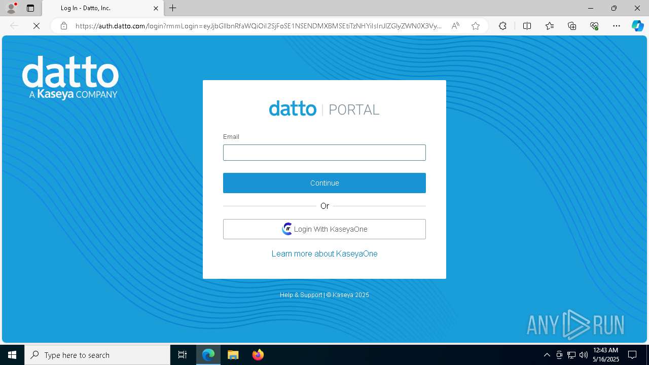This screenshot has width=649, height=365.
Task: Open Settings and more menu
Action: [x=617, y=26]
